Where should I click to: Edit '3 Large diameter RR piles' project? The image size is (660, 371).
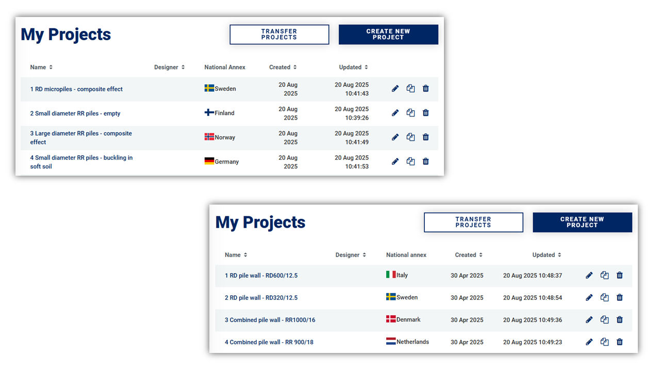click(x=395, y=137)
